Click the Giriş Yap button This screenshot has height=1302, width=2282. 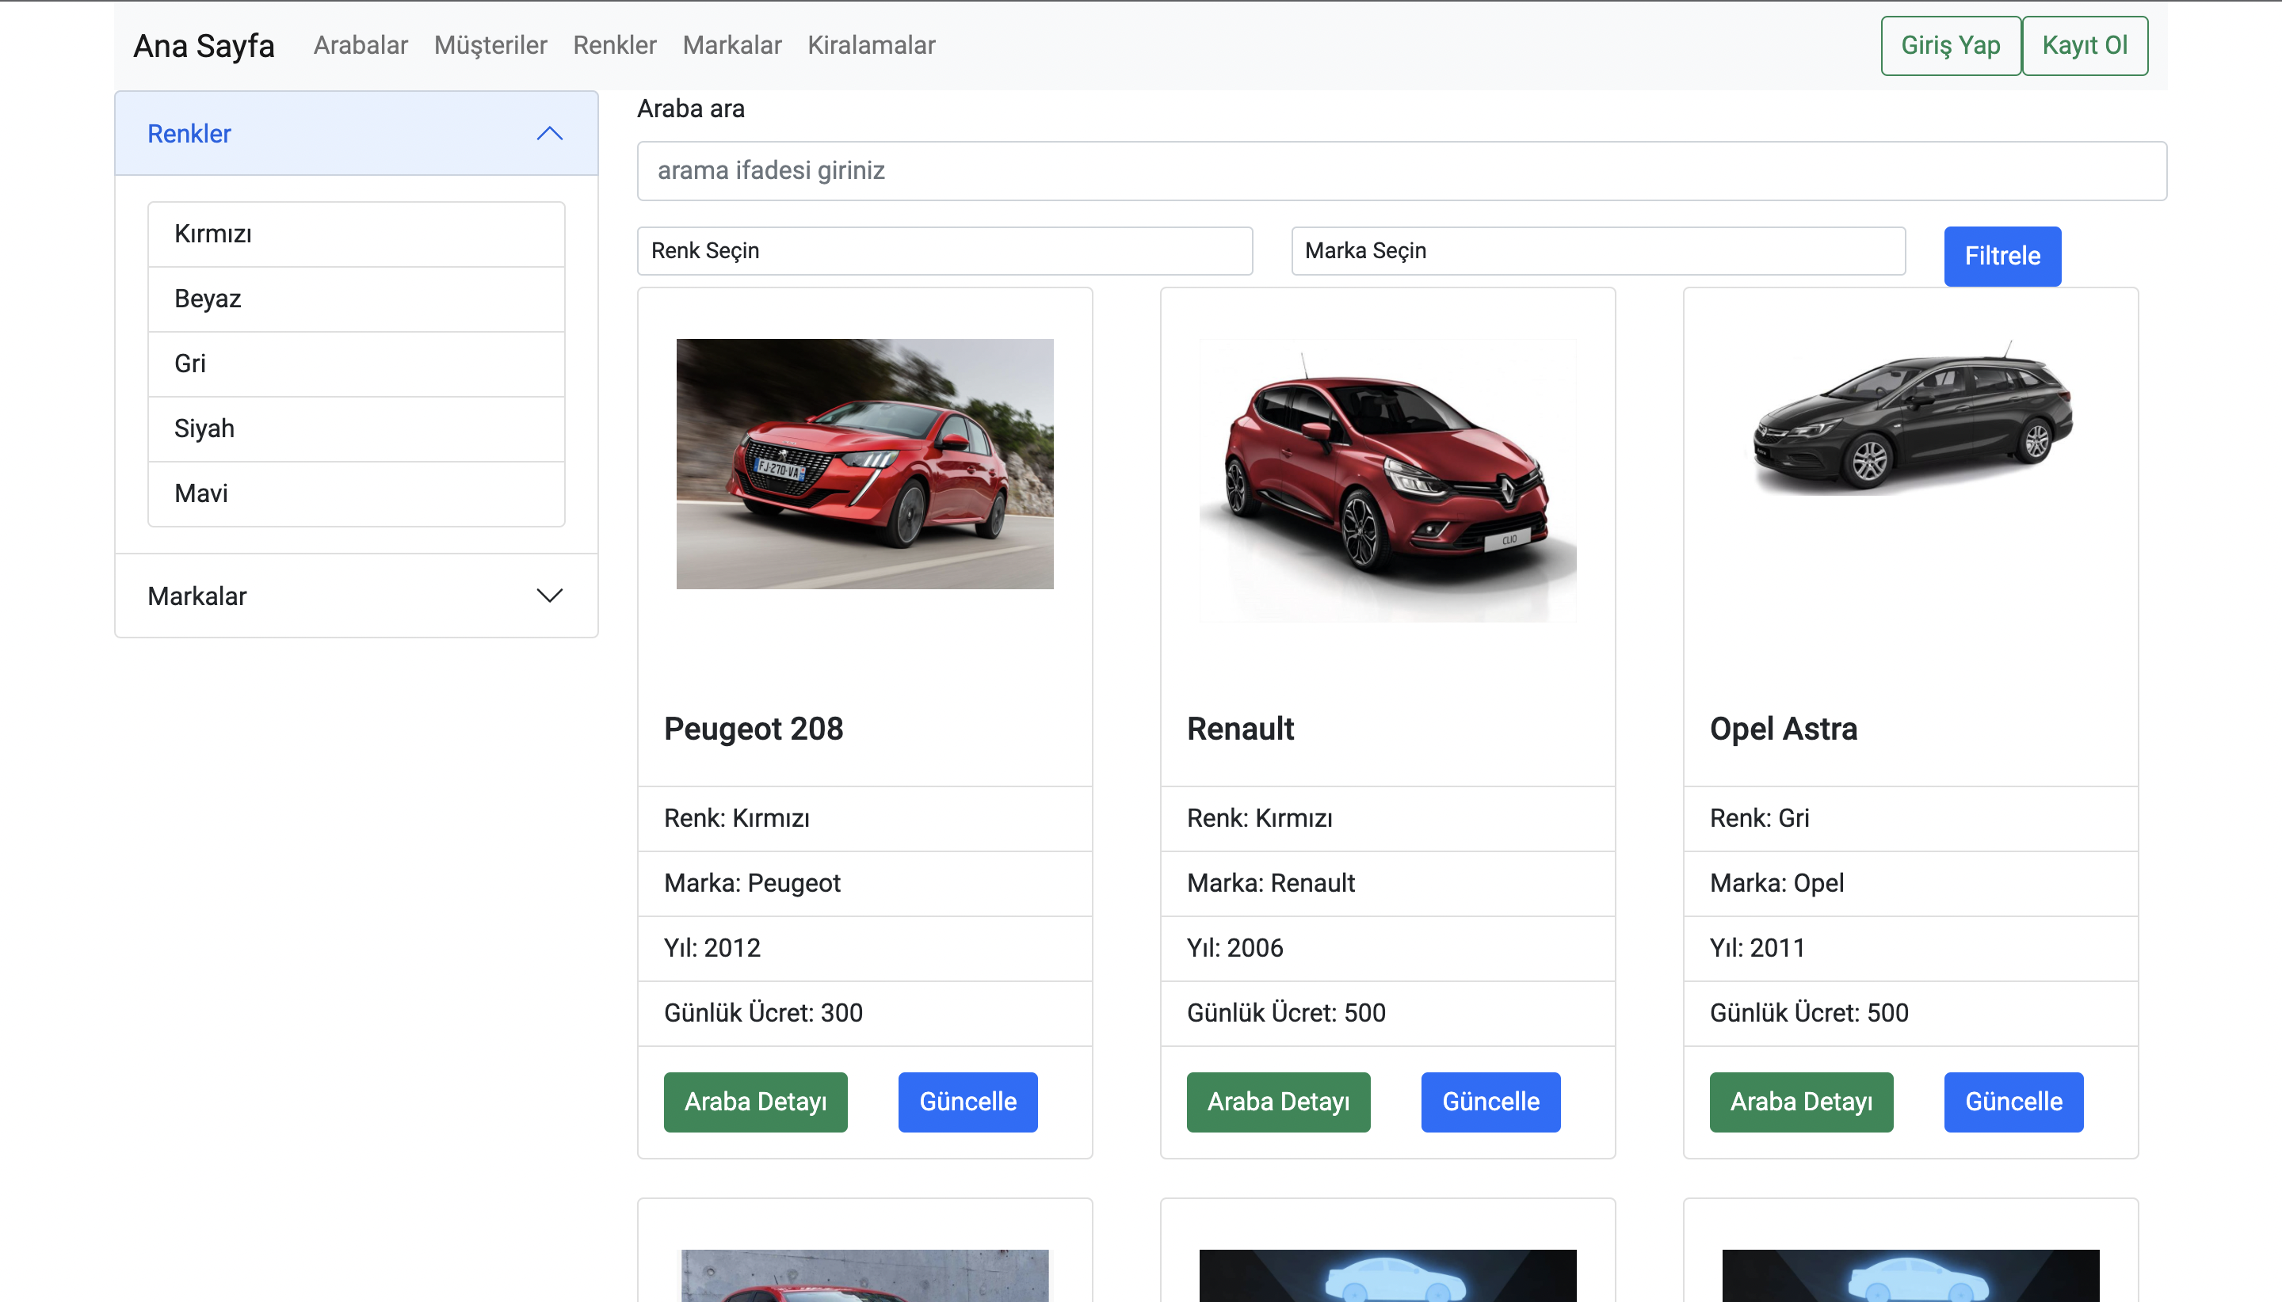(x=1950, y=46)
